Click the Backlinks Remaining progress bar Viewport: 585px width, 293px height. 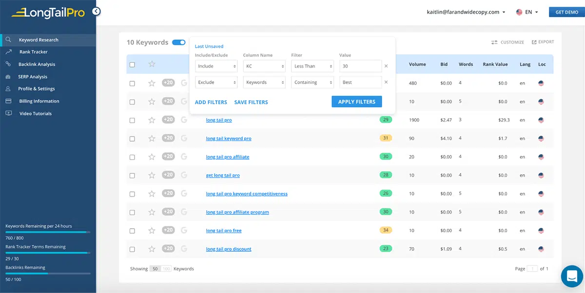tap(48, 274)
